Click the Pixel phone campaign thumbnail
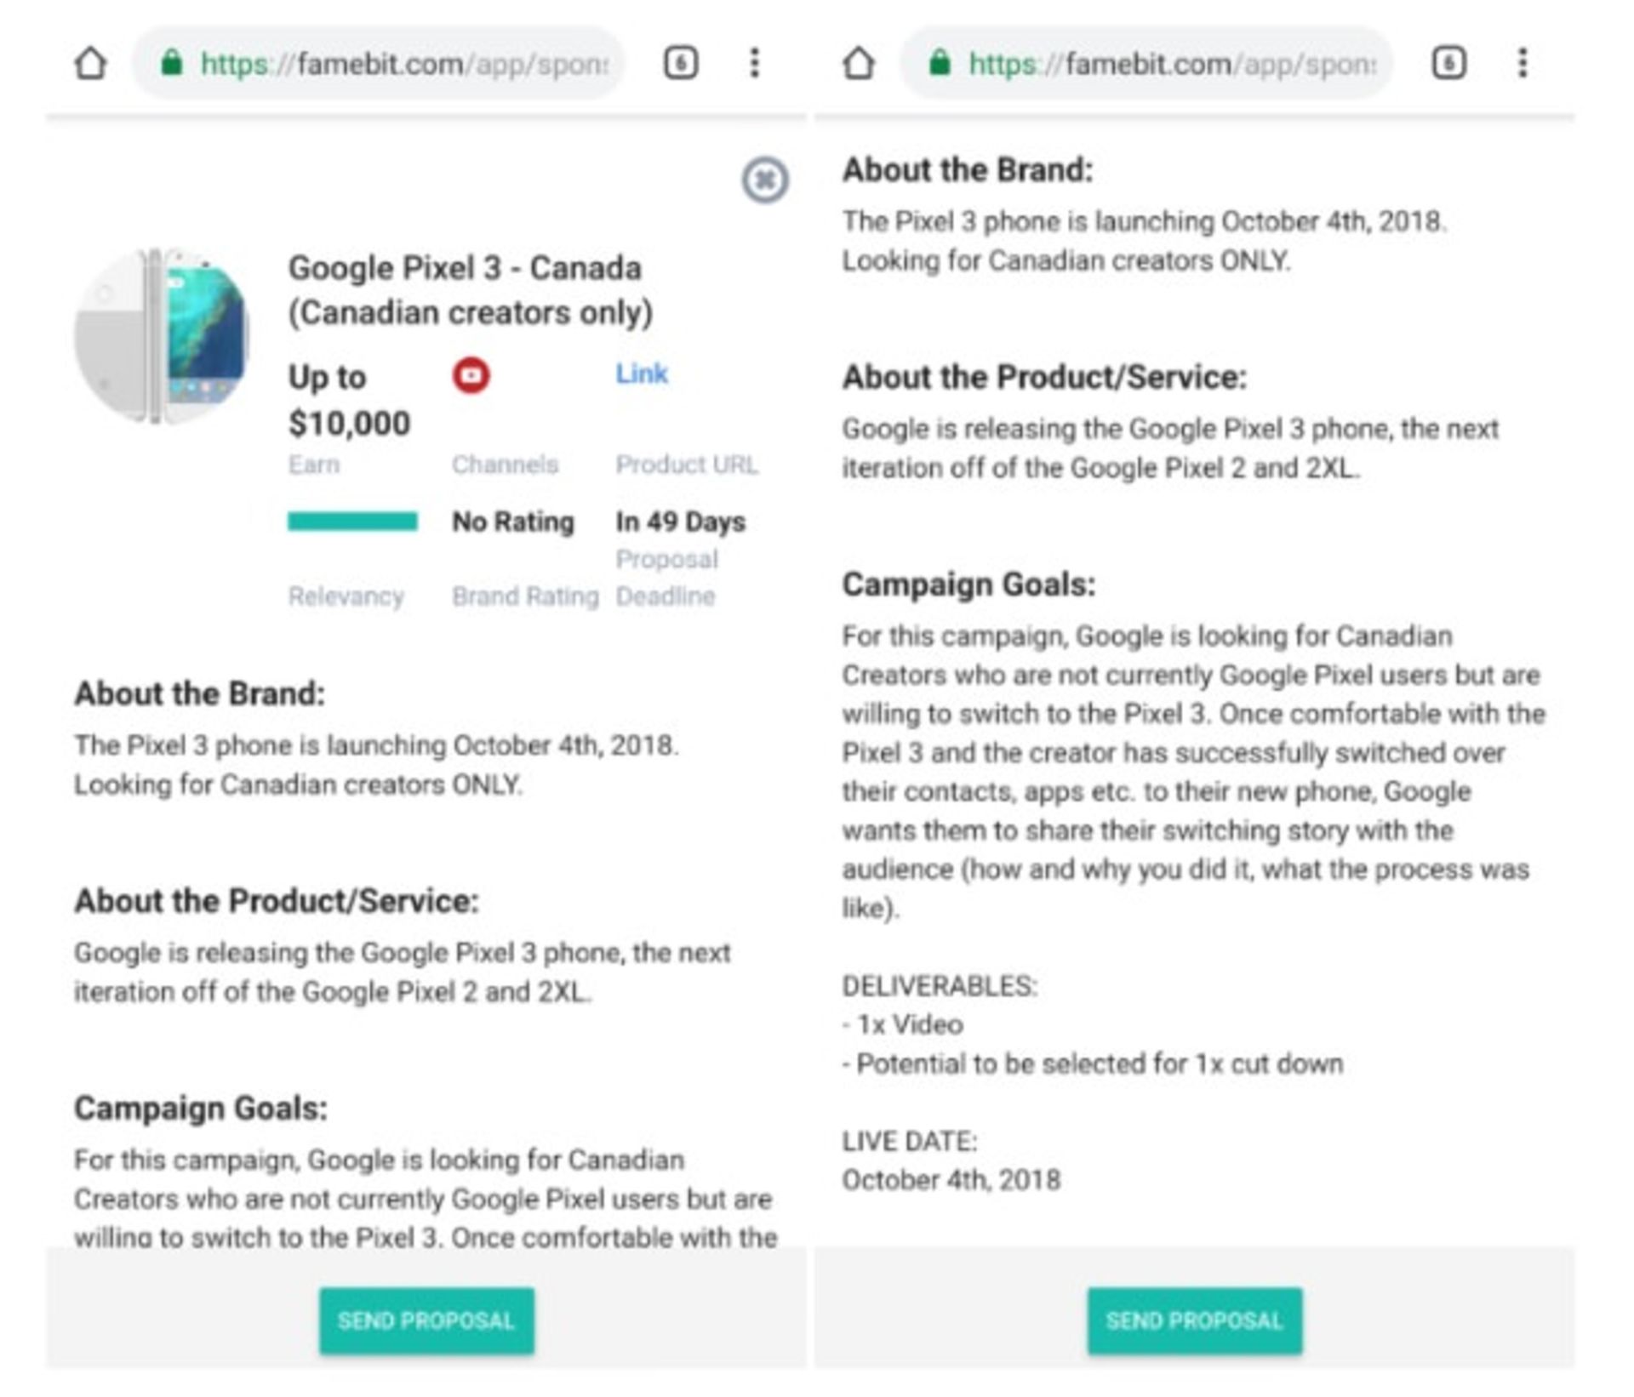The width and height of the screenshot is (1634, 1397). point(162,335)
